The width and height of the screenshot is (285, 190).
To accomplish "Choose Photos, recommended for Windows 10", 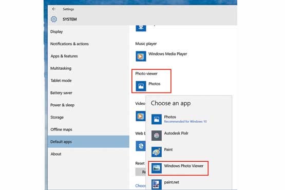I will tap(189, 119).
